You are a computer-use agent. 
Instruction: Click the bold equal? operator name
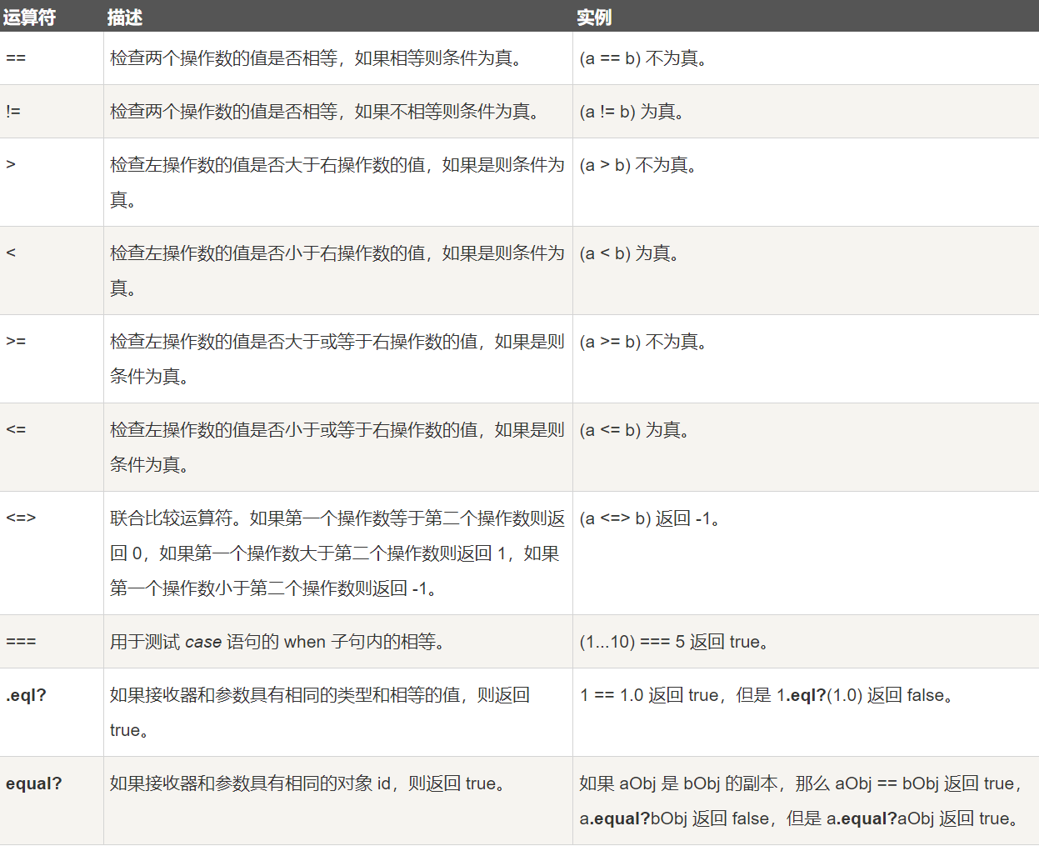coord(34,783)
